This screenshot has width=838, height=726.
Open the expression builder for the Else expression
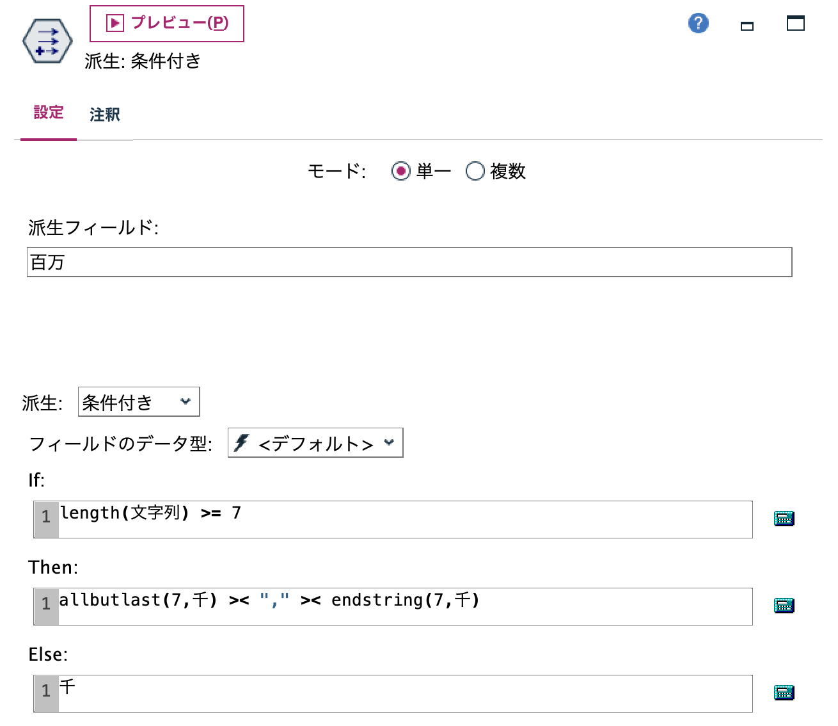coord(784,693)
